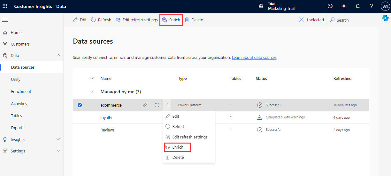Sort by the Tables column header

click(236, 78)
